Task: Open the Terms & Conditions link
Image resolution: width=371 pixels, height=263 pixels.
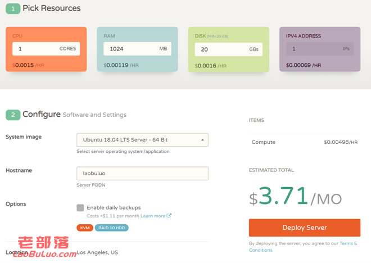Action: [303, 247]
